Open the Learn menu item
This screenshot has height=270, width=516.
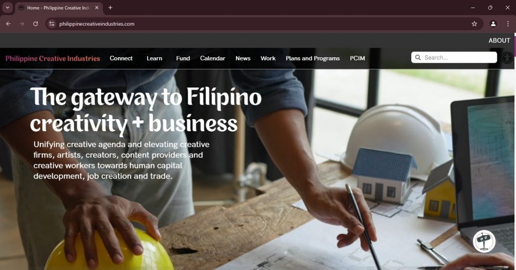[x=154, y=58]
